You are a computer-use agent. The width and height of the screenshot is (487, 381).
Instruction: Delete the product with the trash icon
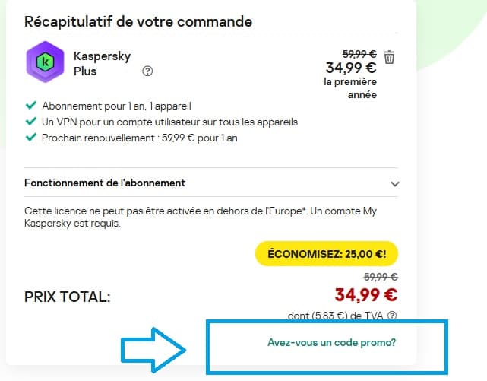click(x=389, y=57)
